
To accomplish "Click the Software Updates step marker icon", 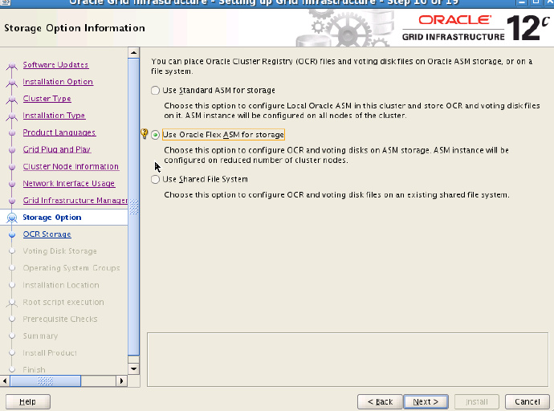I will coord(12,66).
